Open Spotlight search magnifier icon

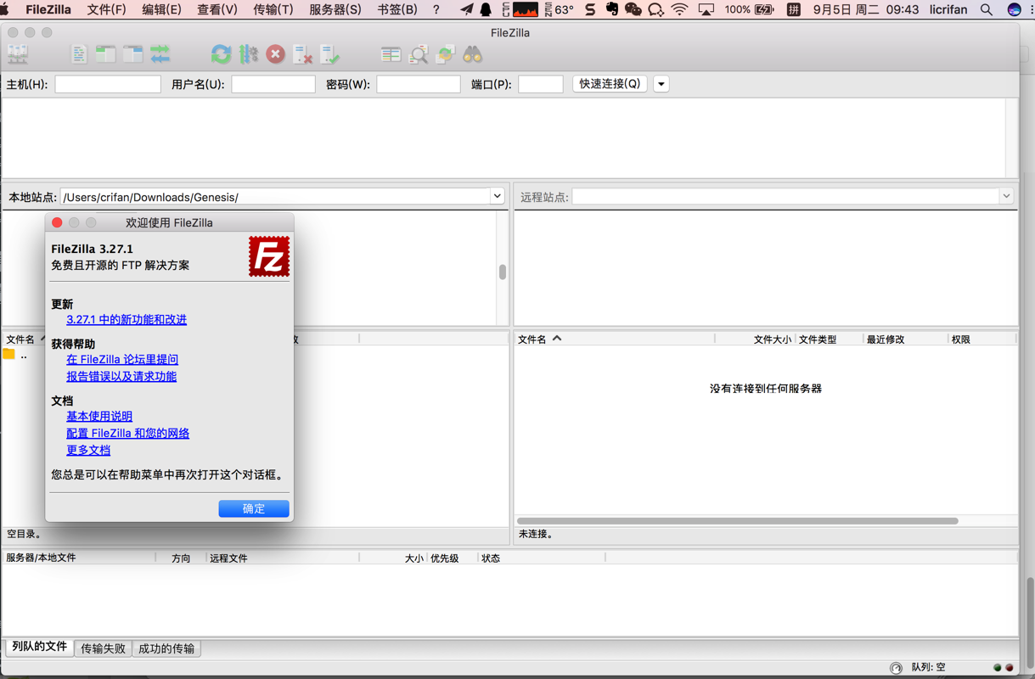[x=986, y=9]
